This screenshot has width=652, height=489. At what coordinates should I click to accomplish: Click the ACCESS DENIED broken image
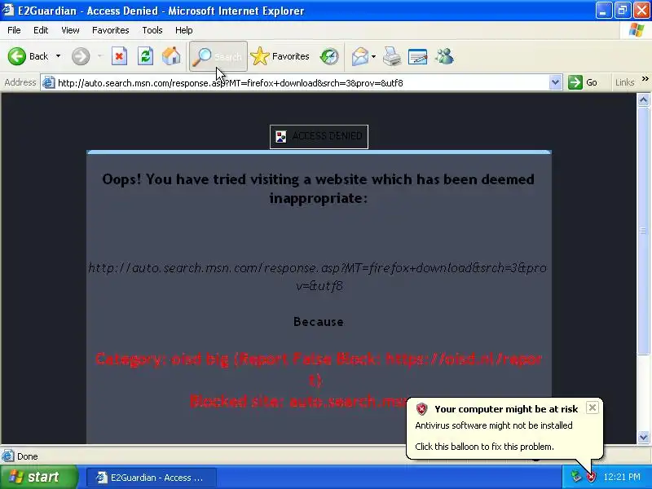point(319,136)
